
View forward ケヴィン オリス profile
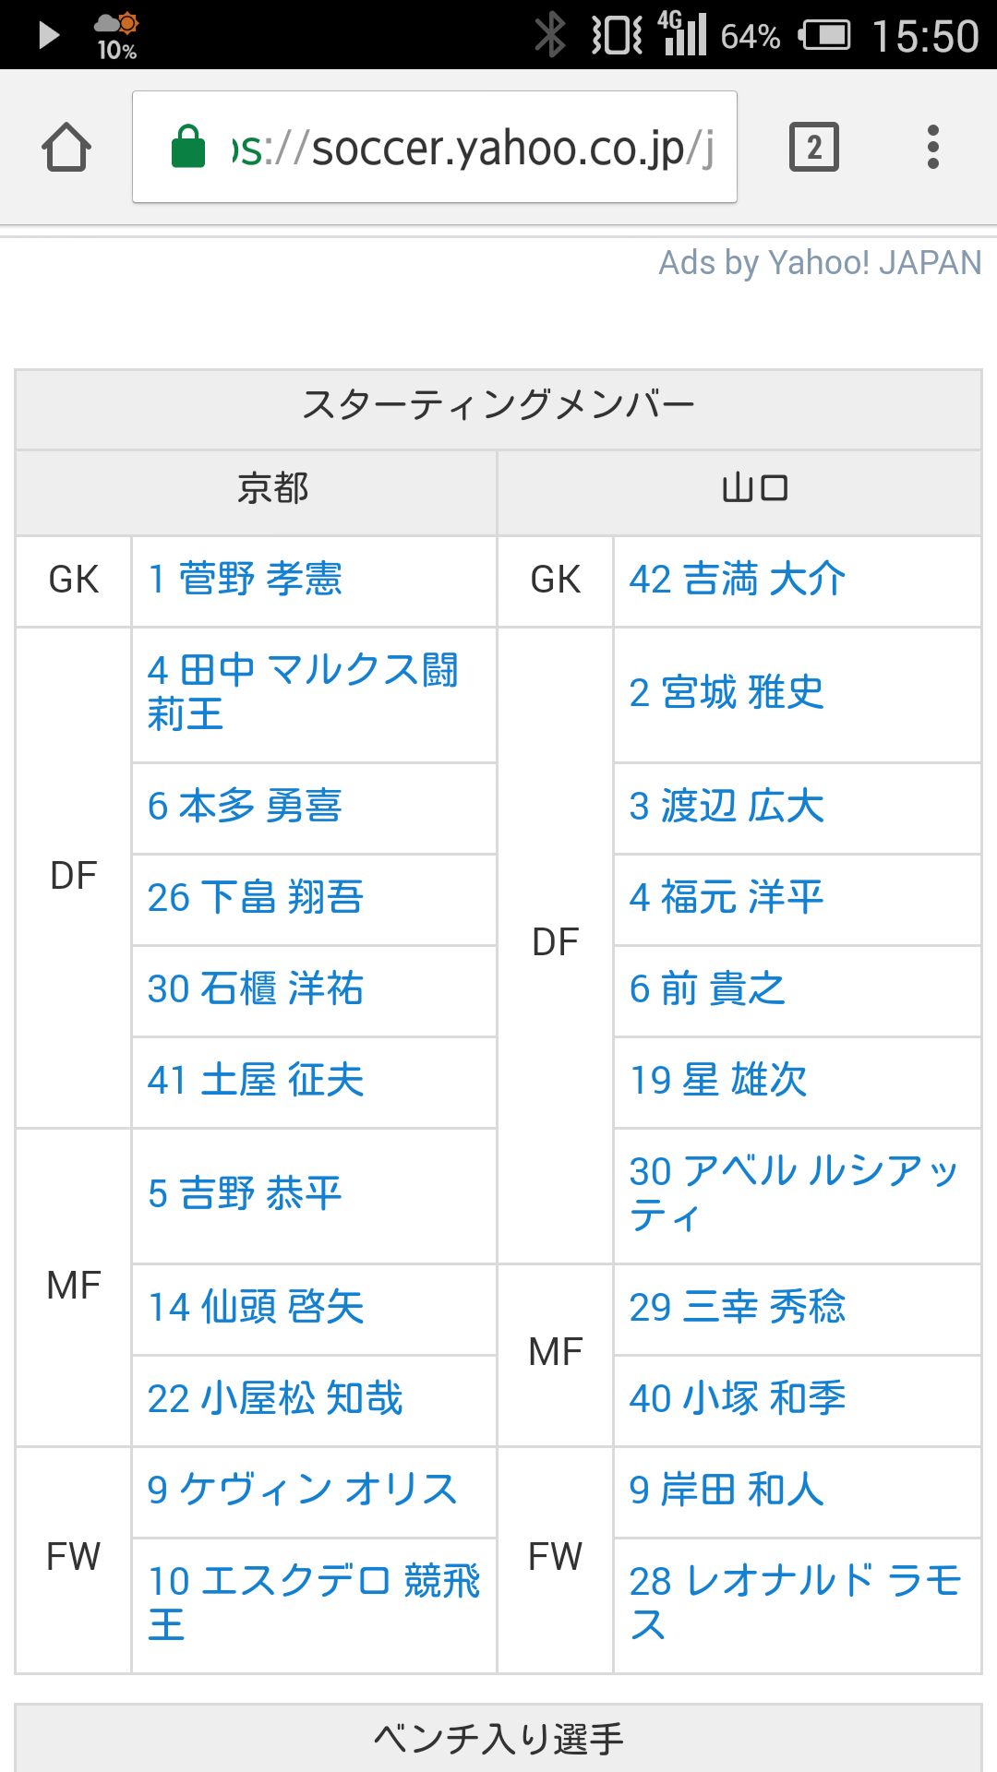302,1490
